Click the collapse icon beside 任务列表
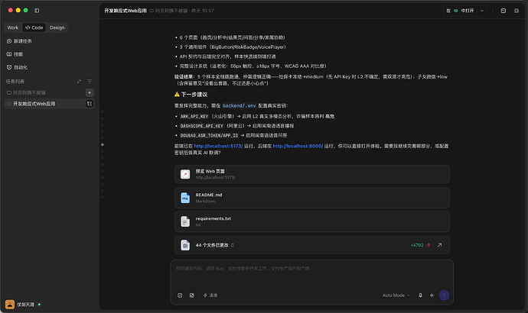528x313 pixels. pyautogui.click(x=79, y=81)
